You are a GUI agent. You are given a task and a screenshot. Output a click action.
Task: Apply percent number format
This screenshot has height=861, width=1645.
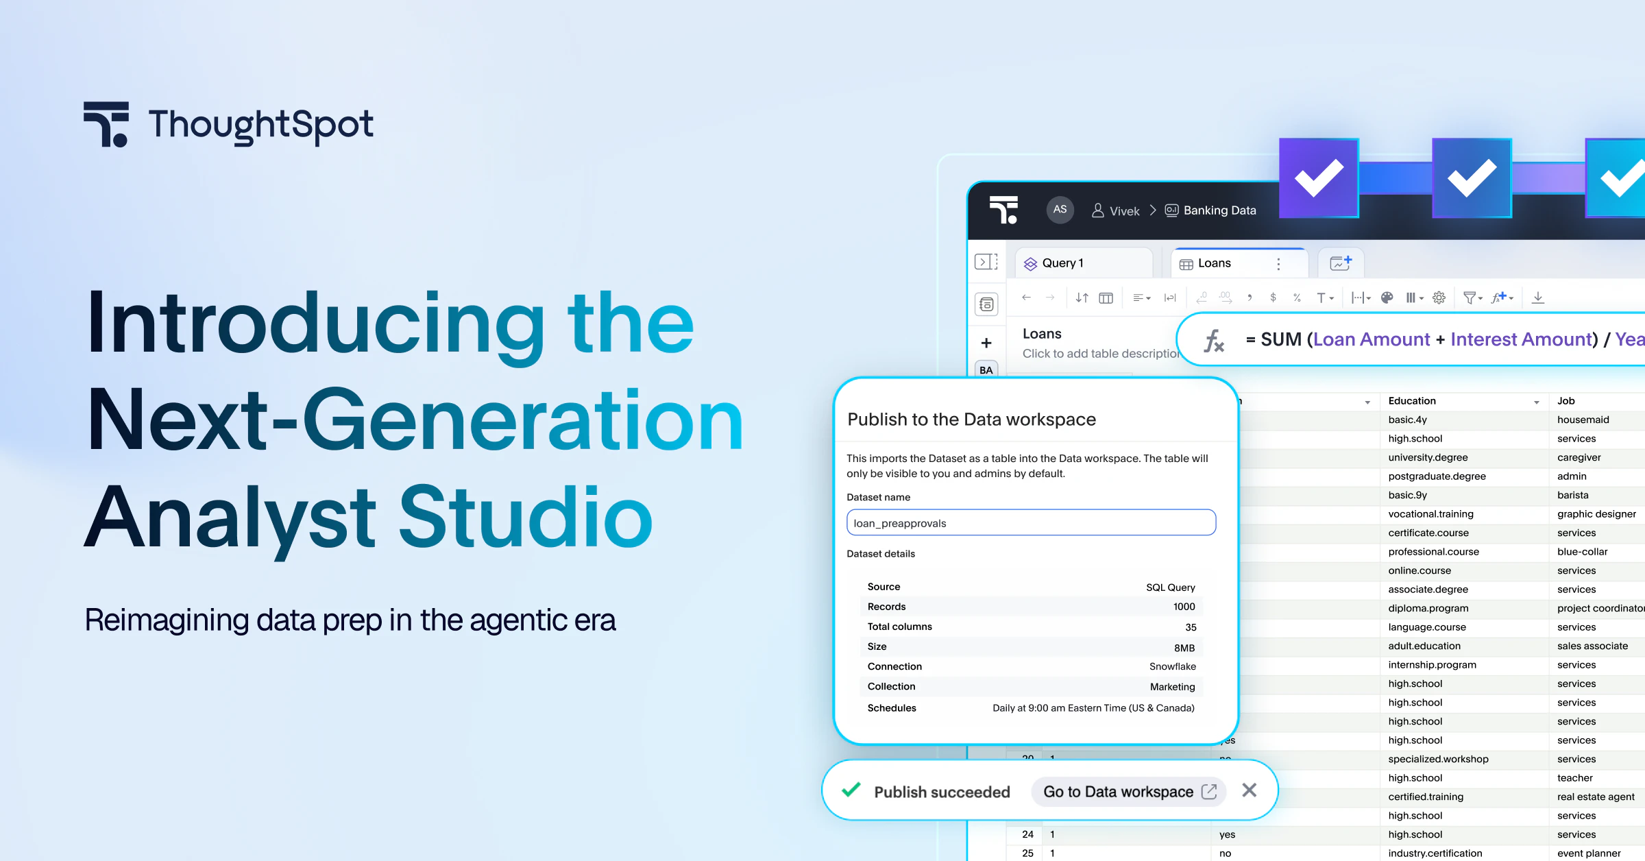pos(1297,298)
